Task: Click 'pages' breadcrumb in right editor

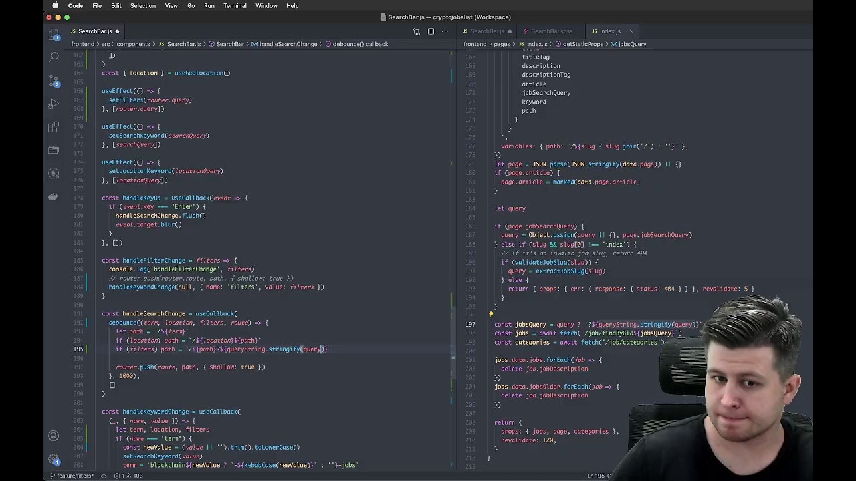Action: pos(502,44)
